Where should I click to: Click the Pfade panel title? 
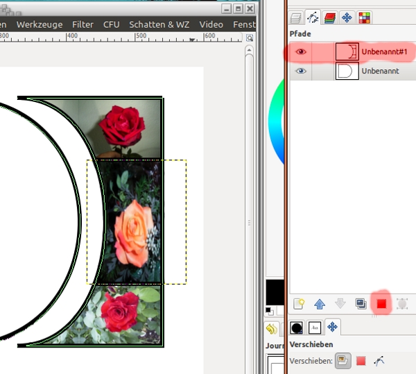[300, 34]
